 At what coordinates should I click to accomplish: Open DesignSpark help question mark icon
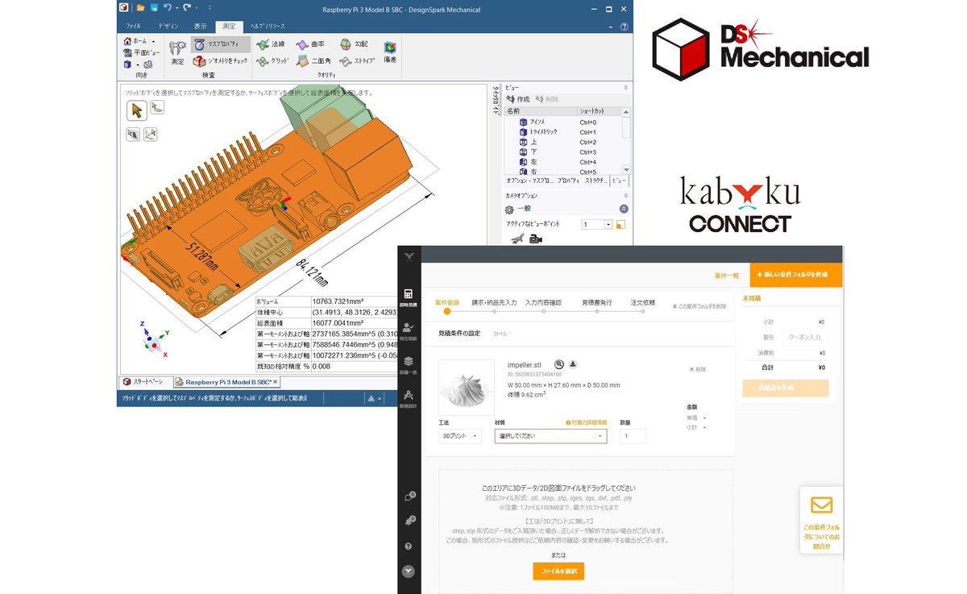click(624, 27)
